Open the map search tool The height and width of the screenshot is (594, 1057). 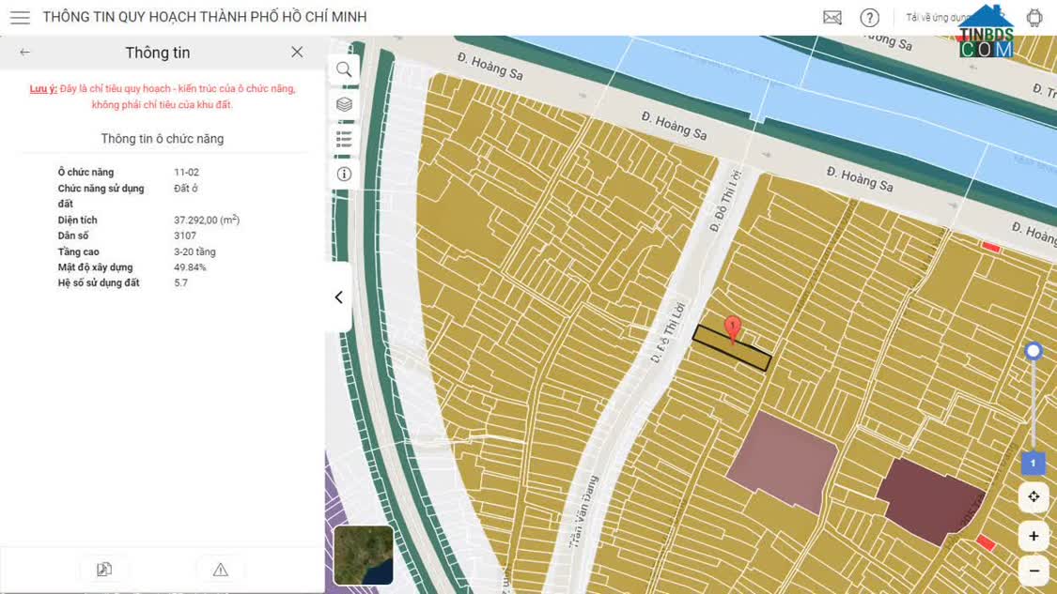point(344,69)
